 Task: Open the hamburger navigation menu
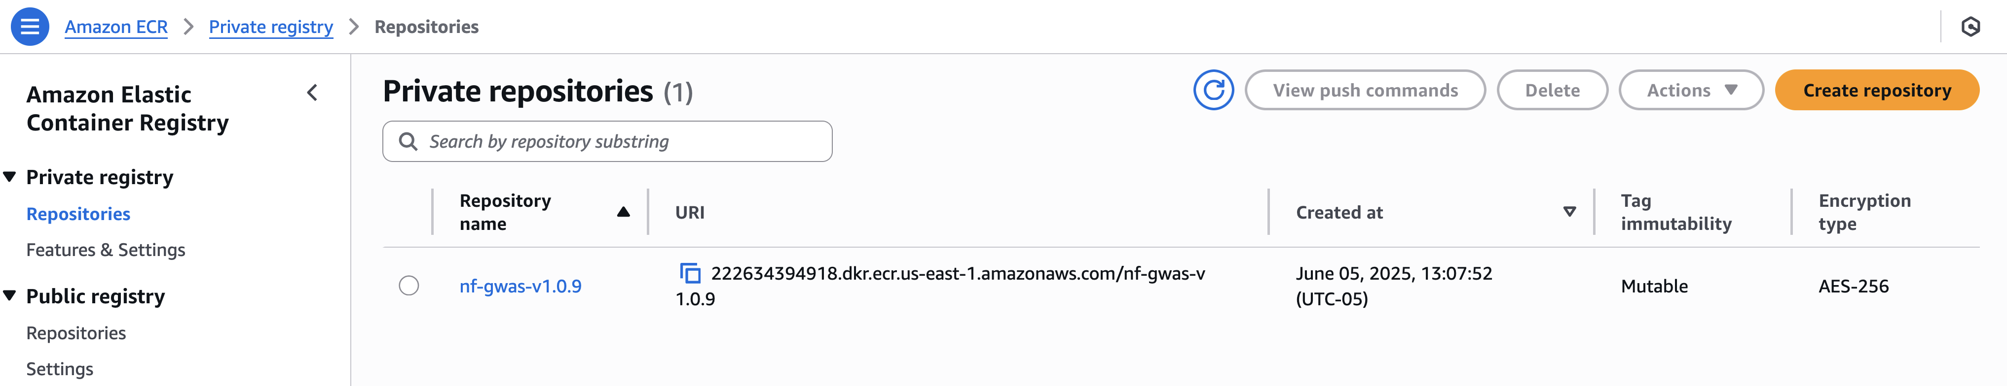click(30, 27)
